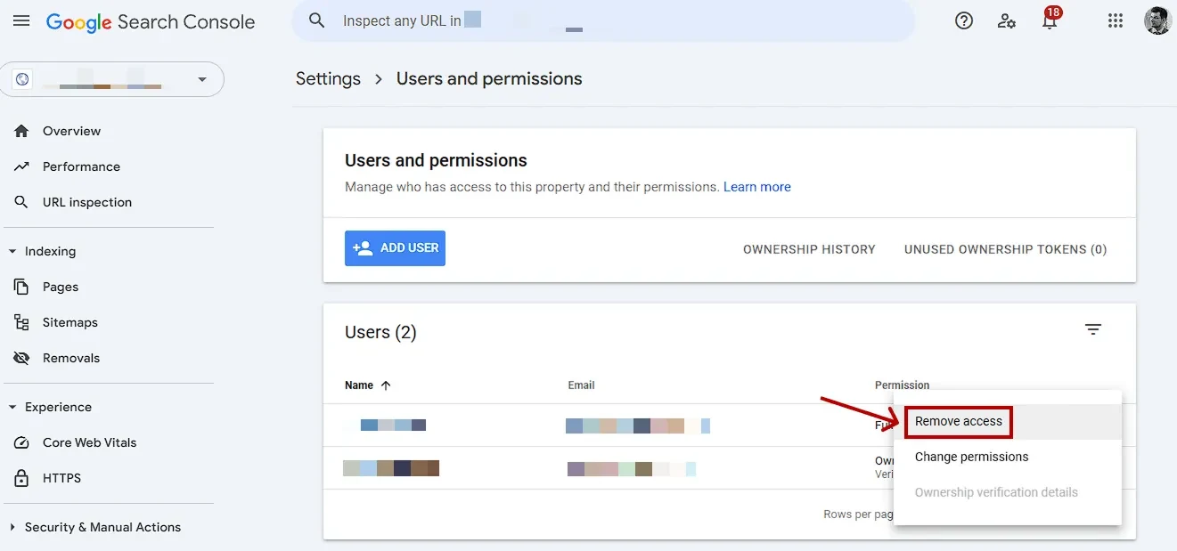Screen dimensions: 1177x551
Task: Open the Learn more link
Action: coord(756,187)
